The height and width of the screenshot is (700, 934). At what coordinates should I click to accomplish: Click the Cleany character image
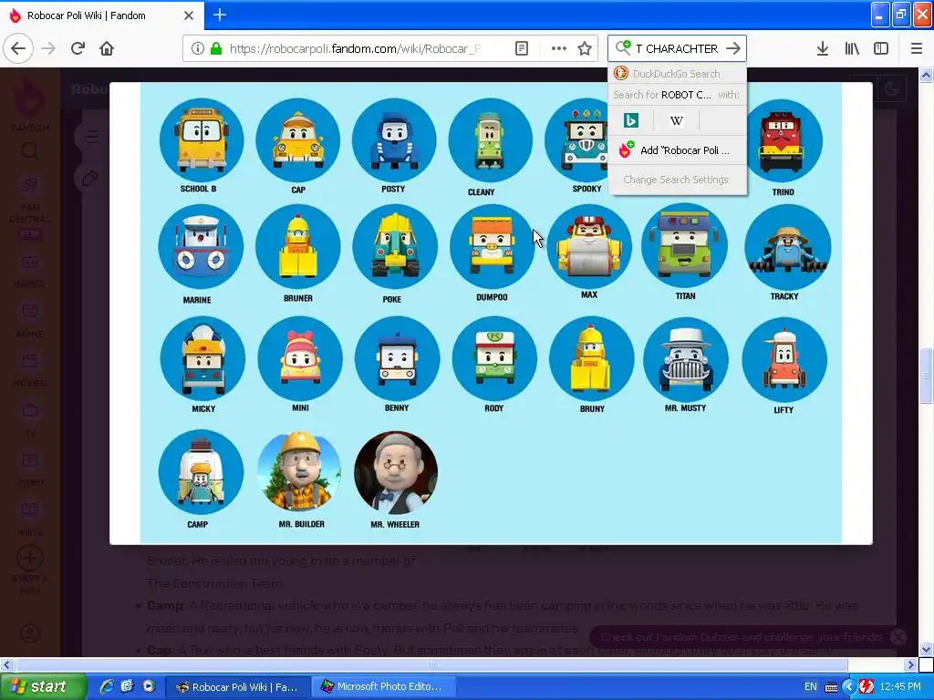(x=490, y=140)
